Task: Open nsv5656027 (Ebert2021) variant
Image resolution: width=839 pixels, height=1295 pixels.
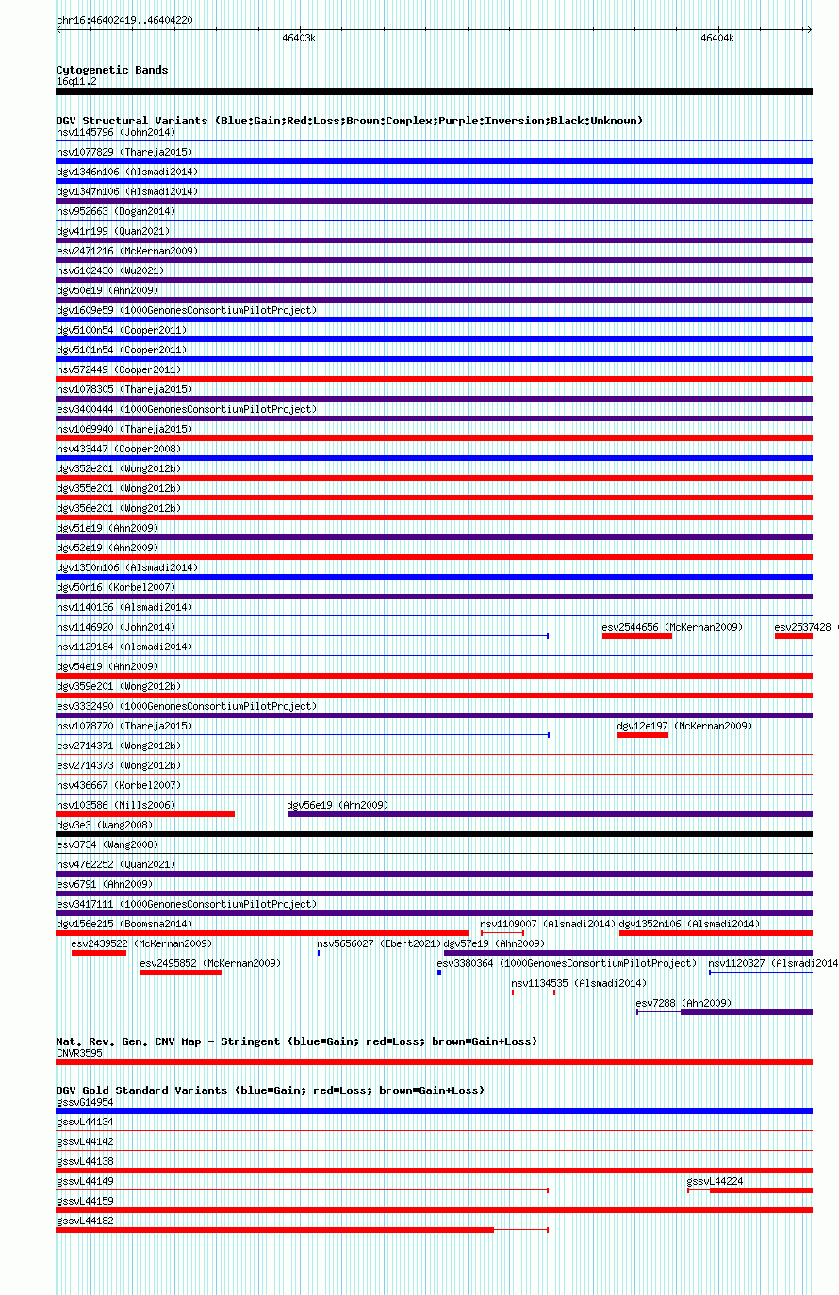Action: [378, 943]
